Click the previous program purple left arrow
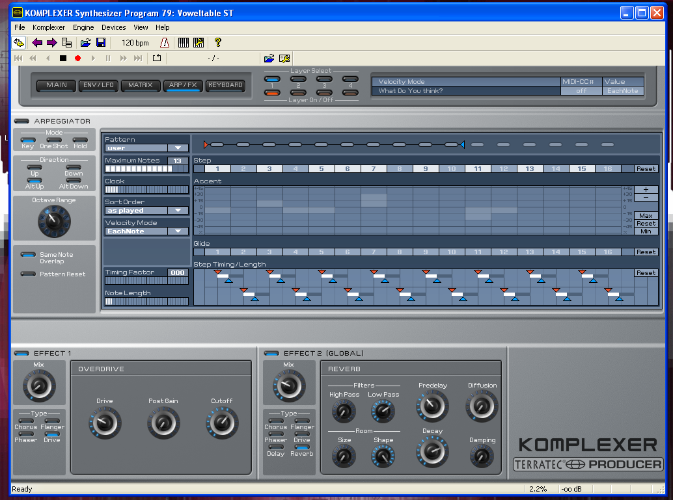Screen dimensions: 673x500 click(37, 42)
